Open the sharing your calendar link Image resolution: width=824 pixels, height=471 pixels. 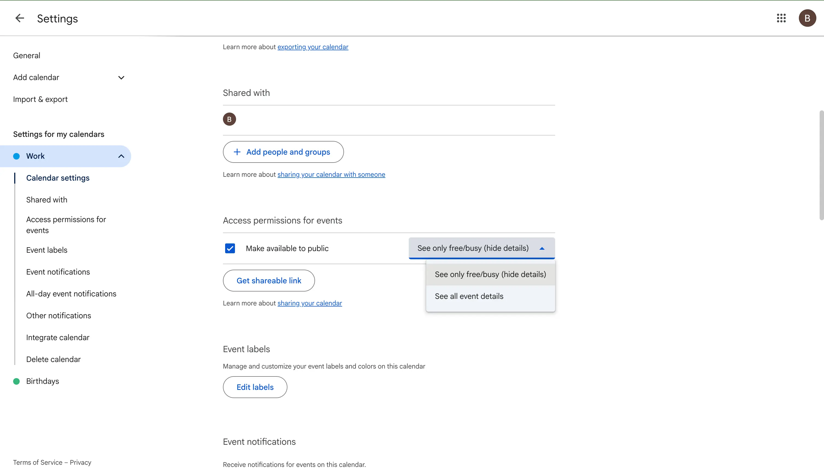[310, 303]
